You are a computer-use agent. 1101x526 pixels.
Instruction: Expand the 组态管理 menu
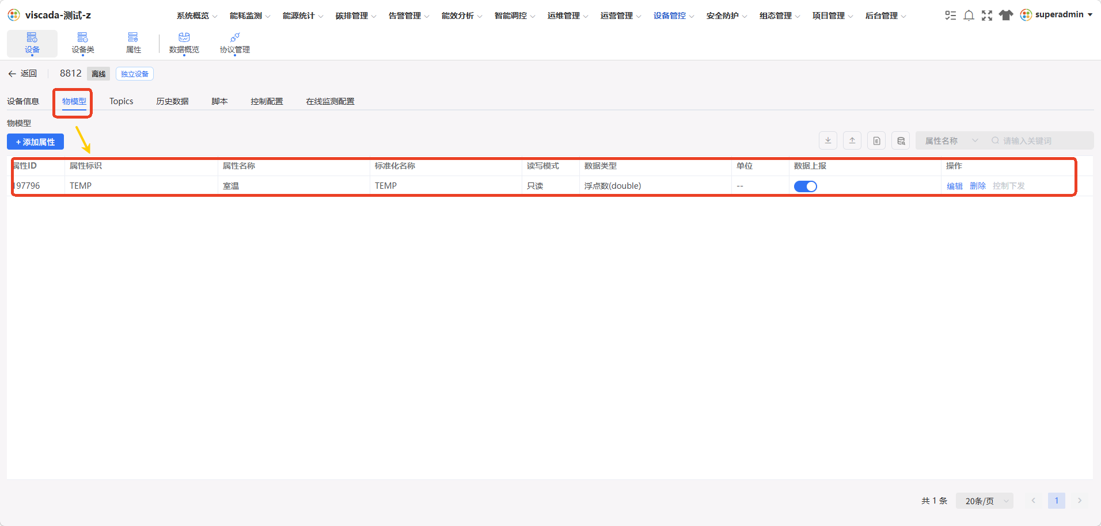pyautogui.click(x=780, y=16)
